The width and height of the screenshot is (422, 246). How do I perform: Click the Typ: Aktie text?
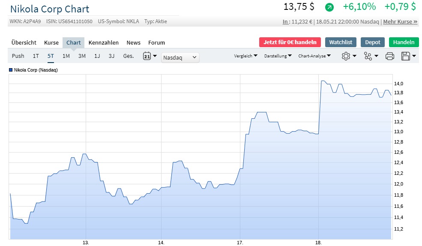point(156,21)
